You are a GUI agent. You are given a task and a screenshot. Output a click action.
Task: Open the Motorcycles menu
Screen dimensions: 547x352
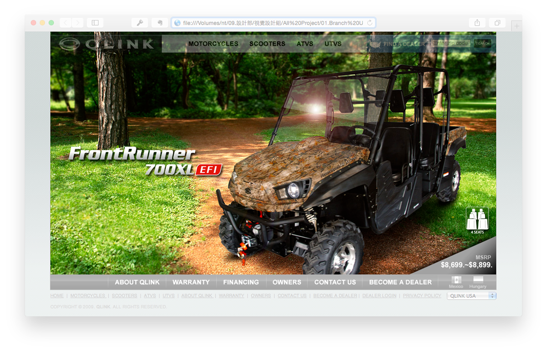(213, 44)
